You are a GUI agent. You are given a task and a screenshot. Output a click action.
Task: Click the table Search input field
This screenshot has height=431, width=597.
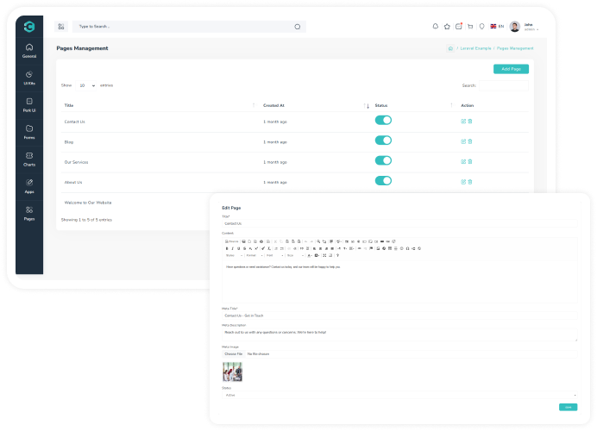coord(504,85)
